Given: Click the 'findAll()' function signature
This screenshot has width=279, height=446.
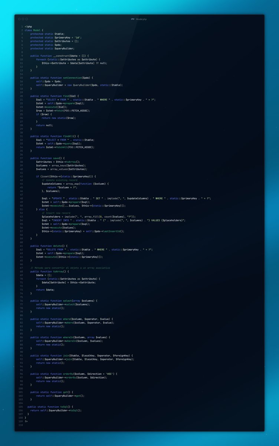Looking at the screenshot, I should (x=55, y=136).
